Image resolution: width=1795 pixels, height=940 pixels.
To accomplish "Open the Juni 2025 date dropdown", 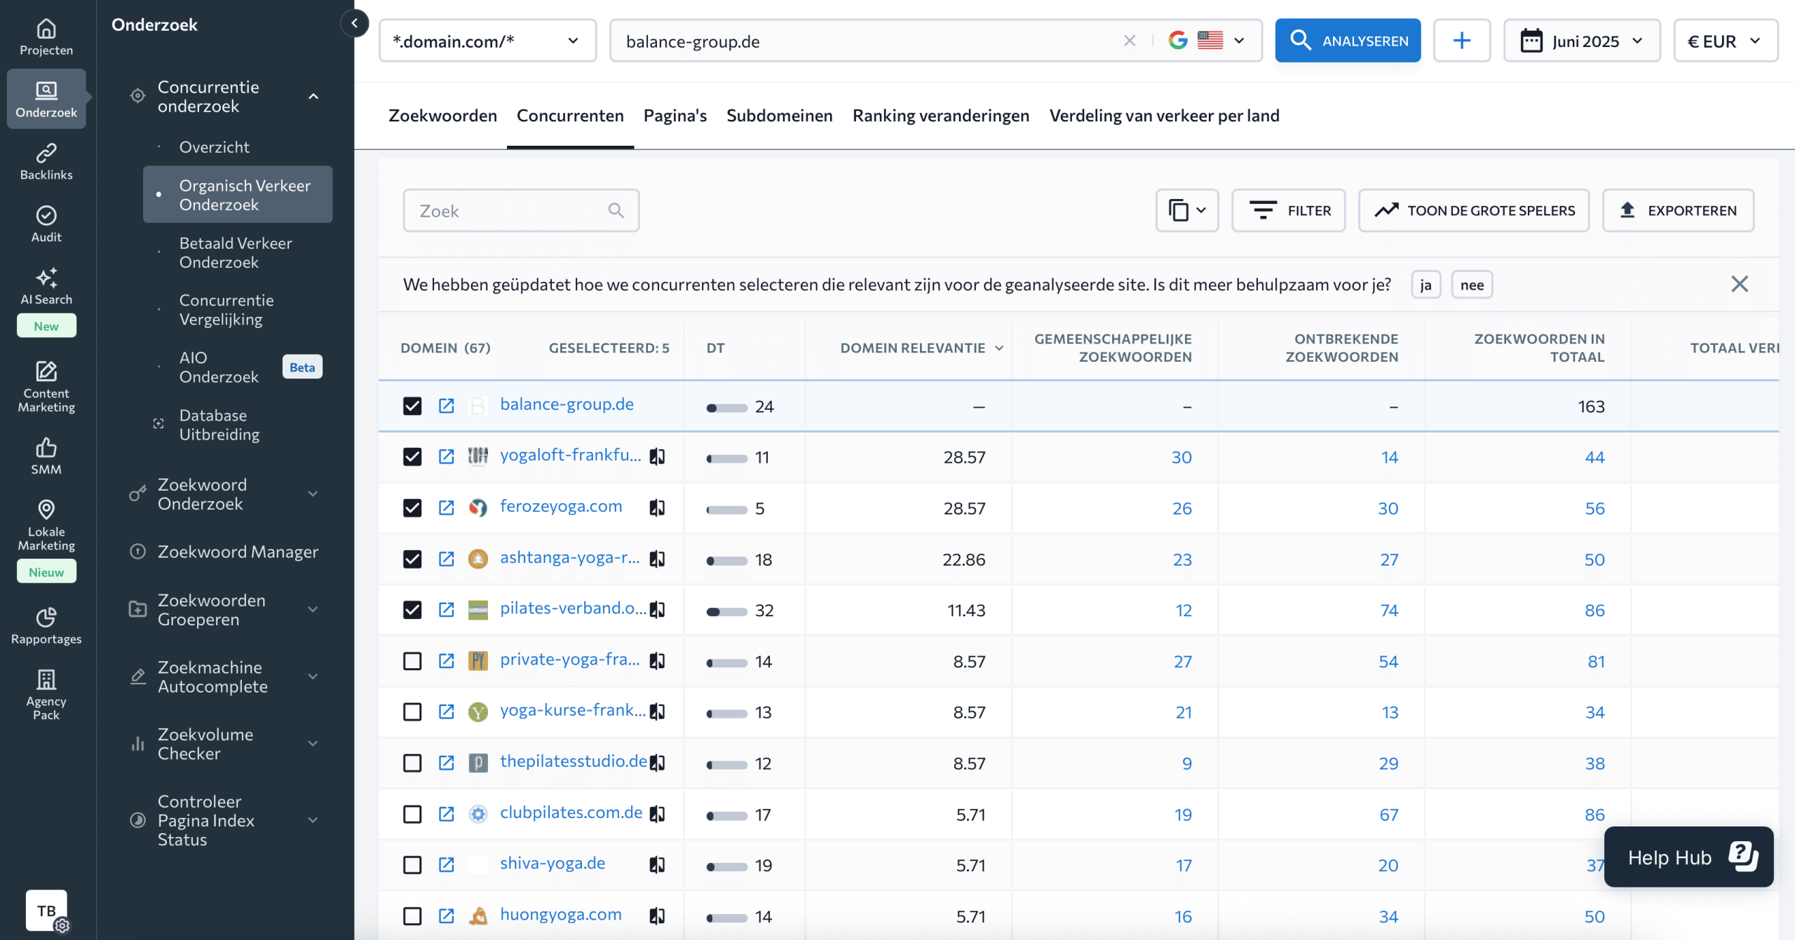I will click(x=1582, y=41).
